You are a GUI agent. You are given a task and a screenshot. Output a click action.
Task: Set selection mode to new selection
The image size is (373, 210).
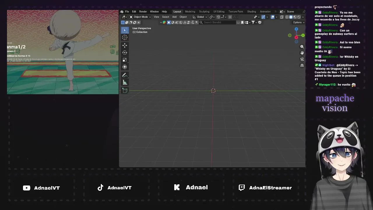pyautogui.click(x=123, y=22)
